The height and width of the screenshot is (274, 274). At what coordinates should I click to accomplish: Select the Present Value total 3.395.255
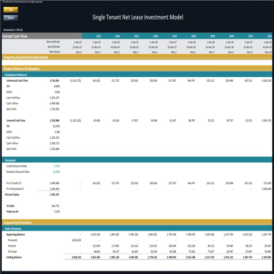(x=54, y=194)
